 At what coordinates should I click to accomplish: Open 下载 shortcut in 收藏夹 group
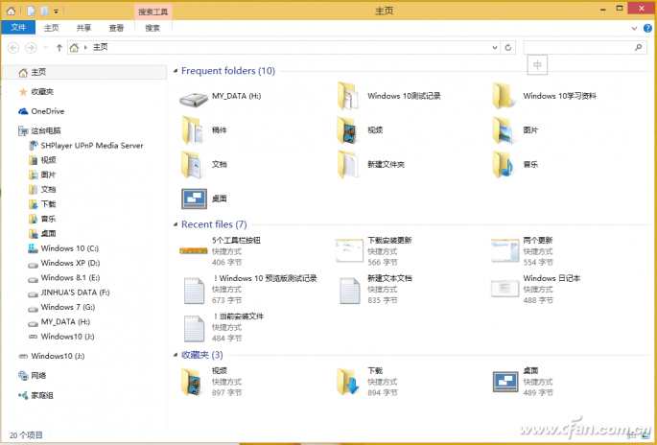click(x=348, y=382)
